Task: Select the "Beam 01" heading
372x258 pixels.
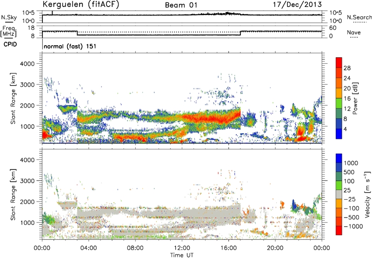Action: click(x=181, y=5)
